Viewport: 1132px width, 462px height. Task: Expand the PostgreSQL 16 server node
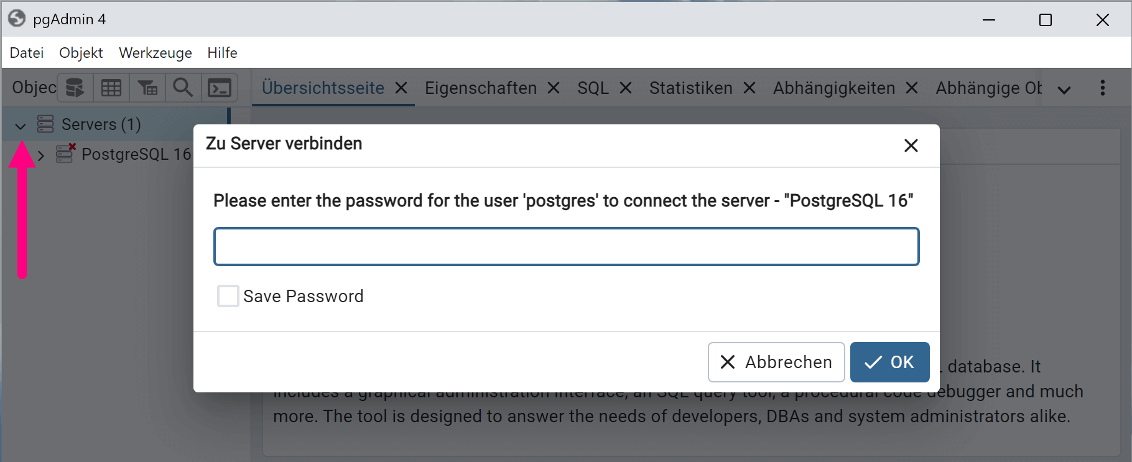pos(41,155)
